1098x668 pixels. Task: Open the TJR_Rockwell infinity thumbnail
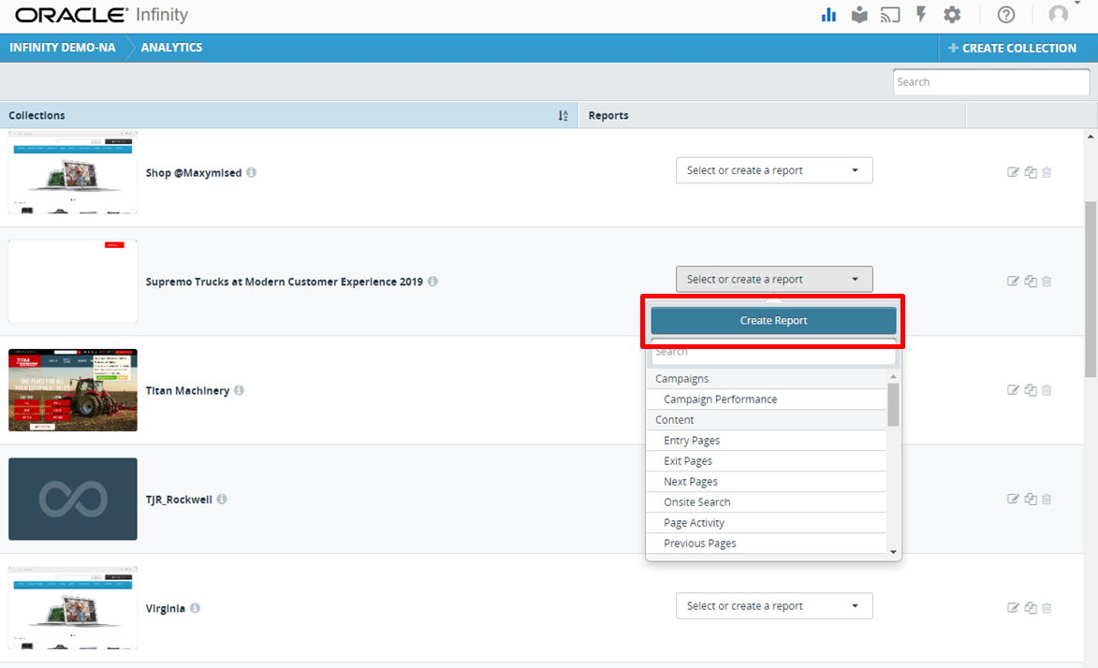tap(73, 500)
